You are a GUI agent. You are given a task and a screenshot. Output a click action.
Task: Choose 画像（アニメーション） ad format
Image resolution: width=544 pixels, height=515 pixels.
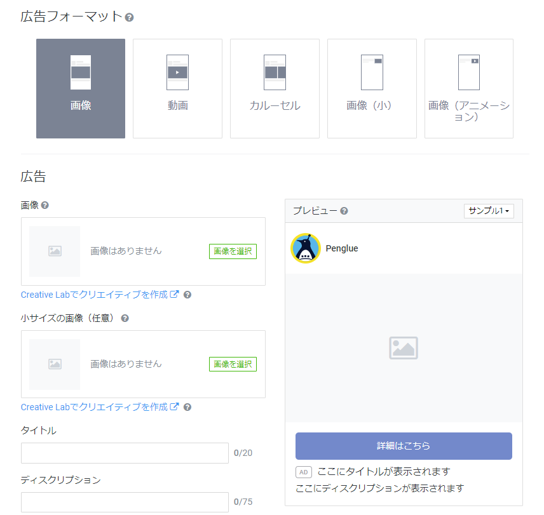tap(469, 88)
